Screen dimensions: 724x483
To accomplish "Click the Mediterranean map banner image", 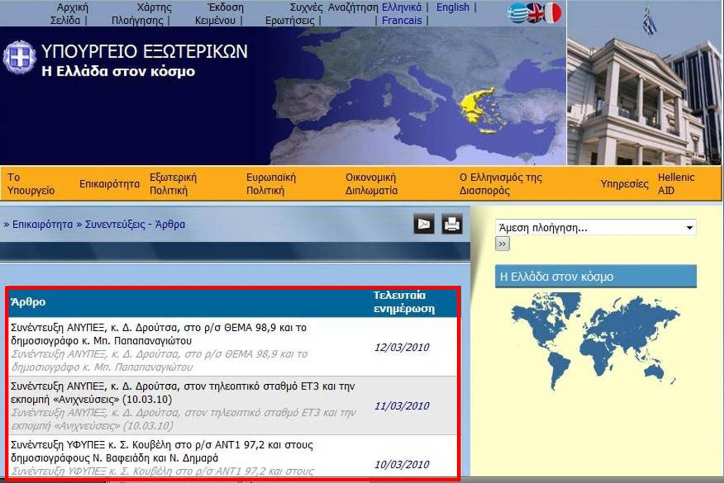I will tap(418, 95).
